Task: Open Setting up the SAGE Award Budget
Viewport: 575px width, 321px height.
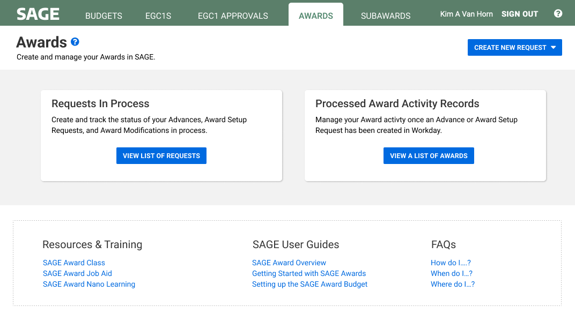Action: pyautogui.click(x=309, y=284)
